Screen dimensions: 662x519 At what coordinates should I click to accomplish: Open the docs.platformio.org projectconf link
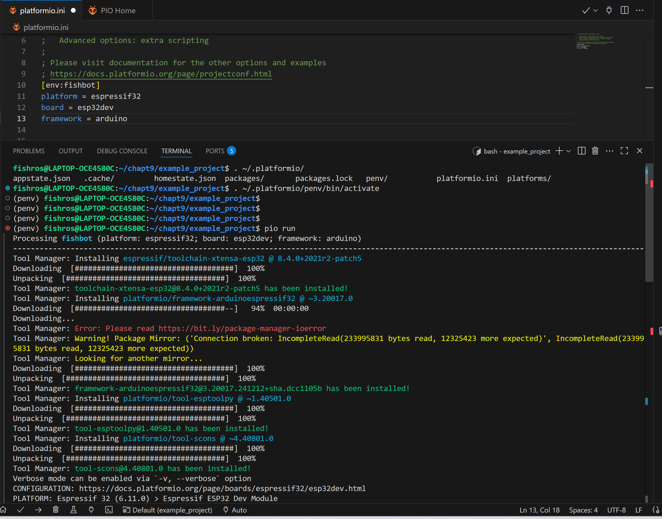coord(161,74)
